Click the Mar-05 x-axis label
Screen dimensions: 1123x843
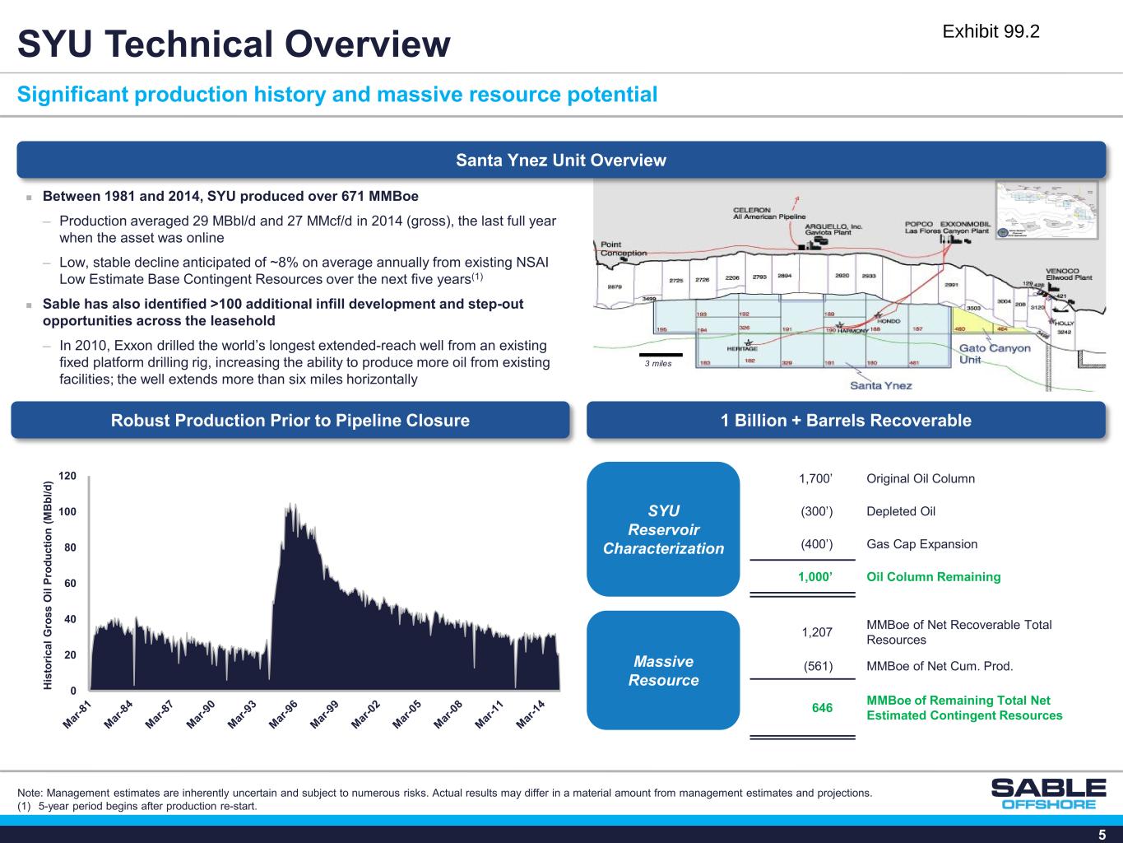(406, 713)
